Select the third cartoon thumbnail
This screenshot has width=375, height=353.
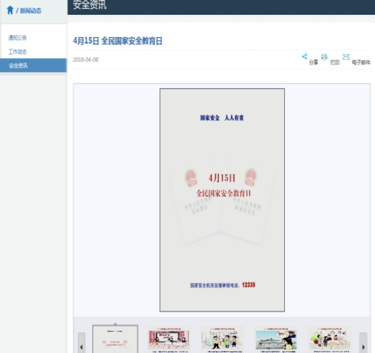222,340
